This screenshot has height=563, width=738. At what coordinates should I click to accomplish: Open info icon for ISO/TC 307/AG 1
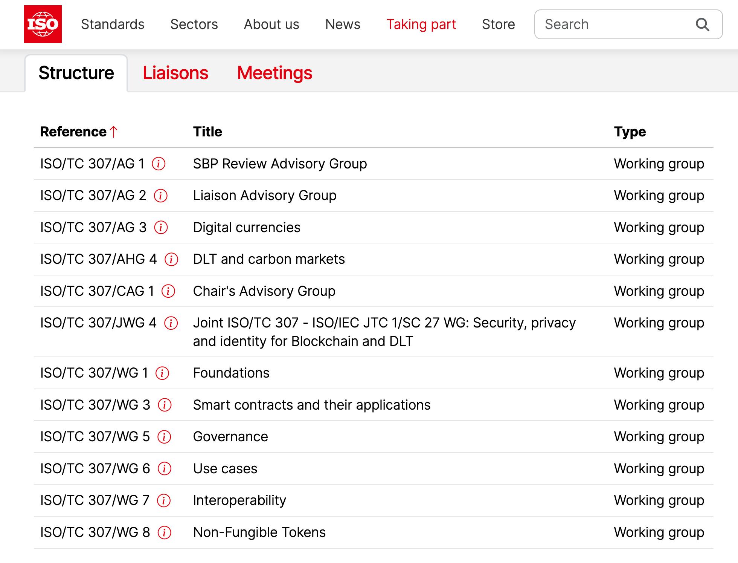coord(159,164)
